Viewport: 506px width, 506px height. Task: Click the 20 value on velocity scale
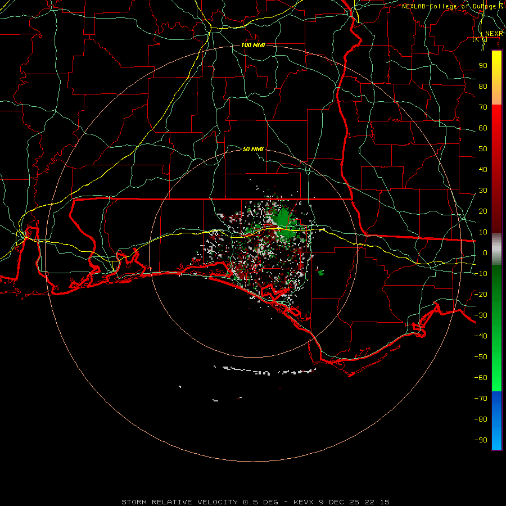pyautogui.click(x=483, y=211)
